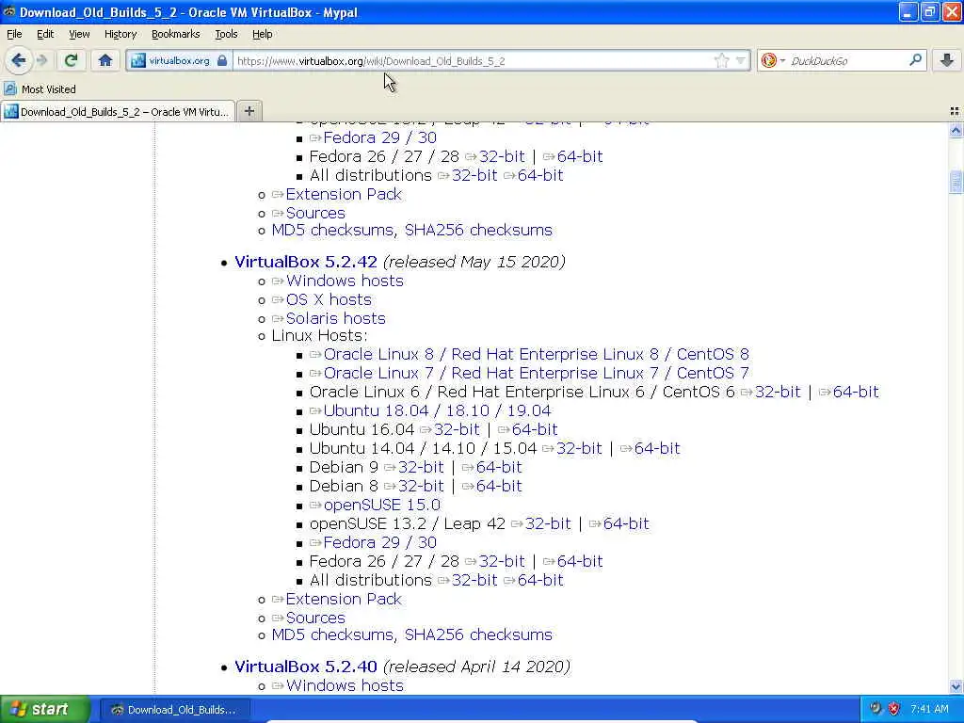964x723 pixels.
Task: Open a new tab with plus button
Action: 249,111
